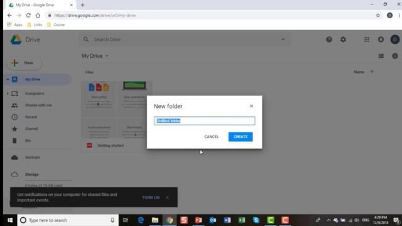The height and width of the screenshot is (226, 402).
Task: Click the Windows taskbar search box
Action: coord(68,220)
